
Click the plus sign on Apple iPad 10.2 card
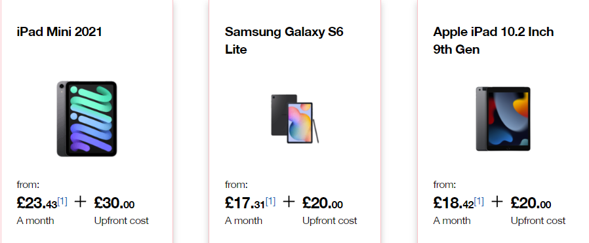[497, 202]
